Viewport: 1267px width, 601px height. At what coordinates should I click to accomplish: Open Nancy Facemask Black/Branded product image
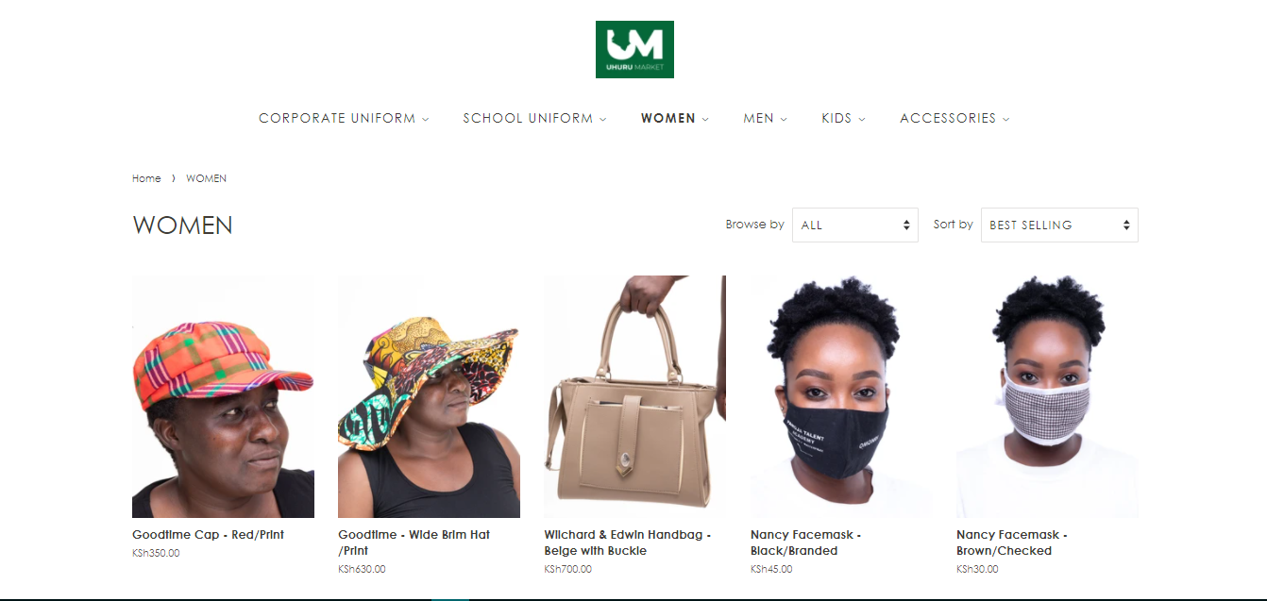[x=841, y=396]
